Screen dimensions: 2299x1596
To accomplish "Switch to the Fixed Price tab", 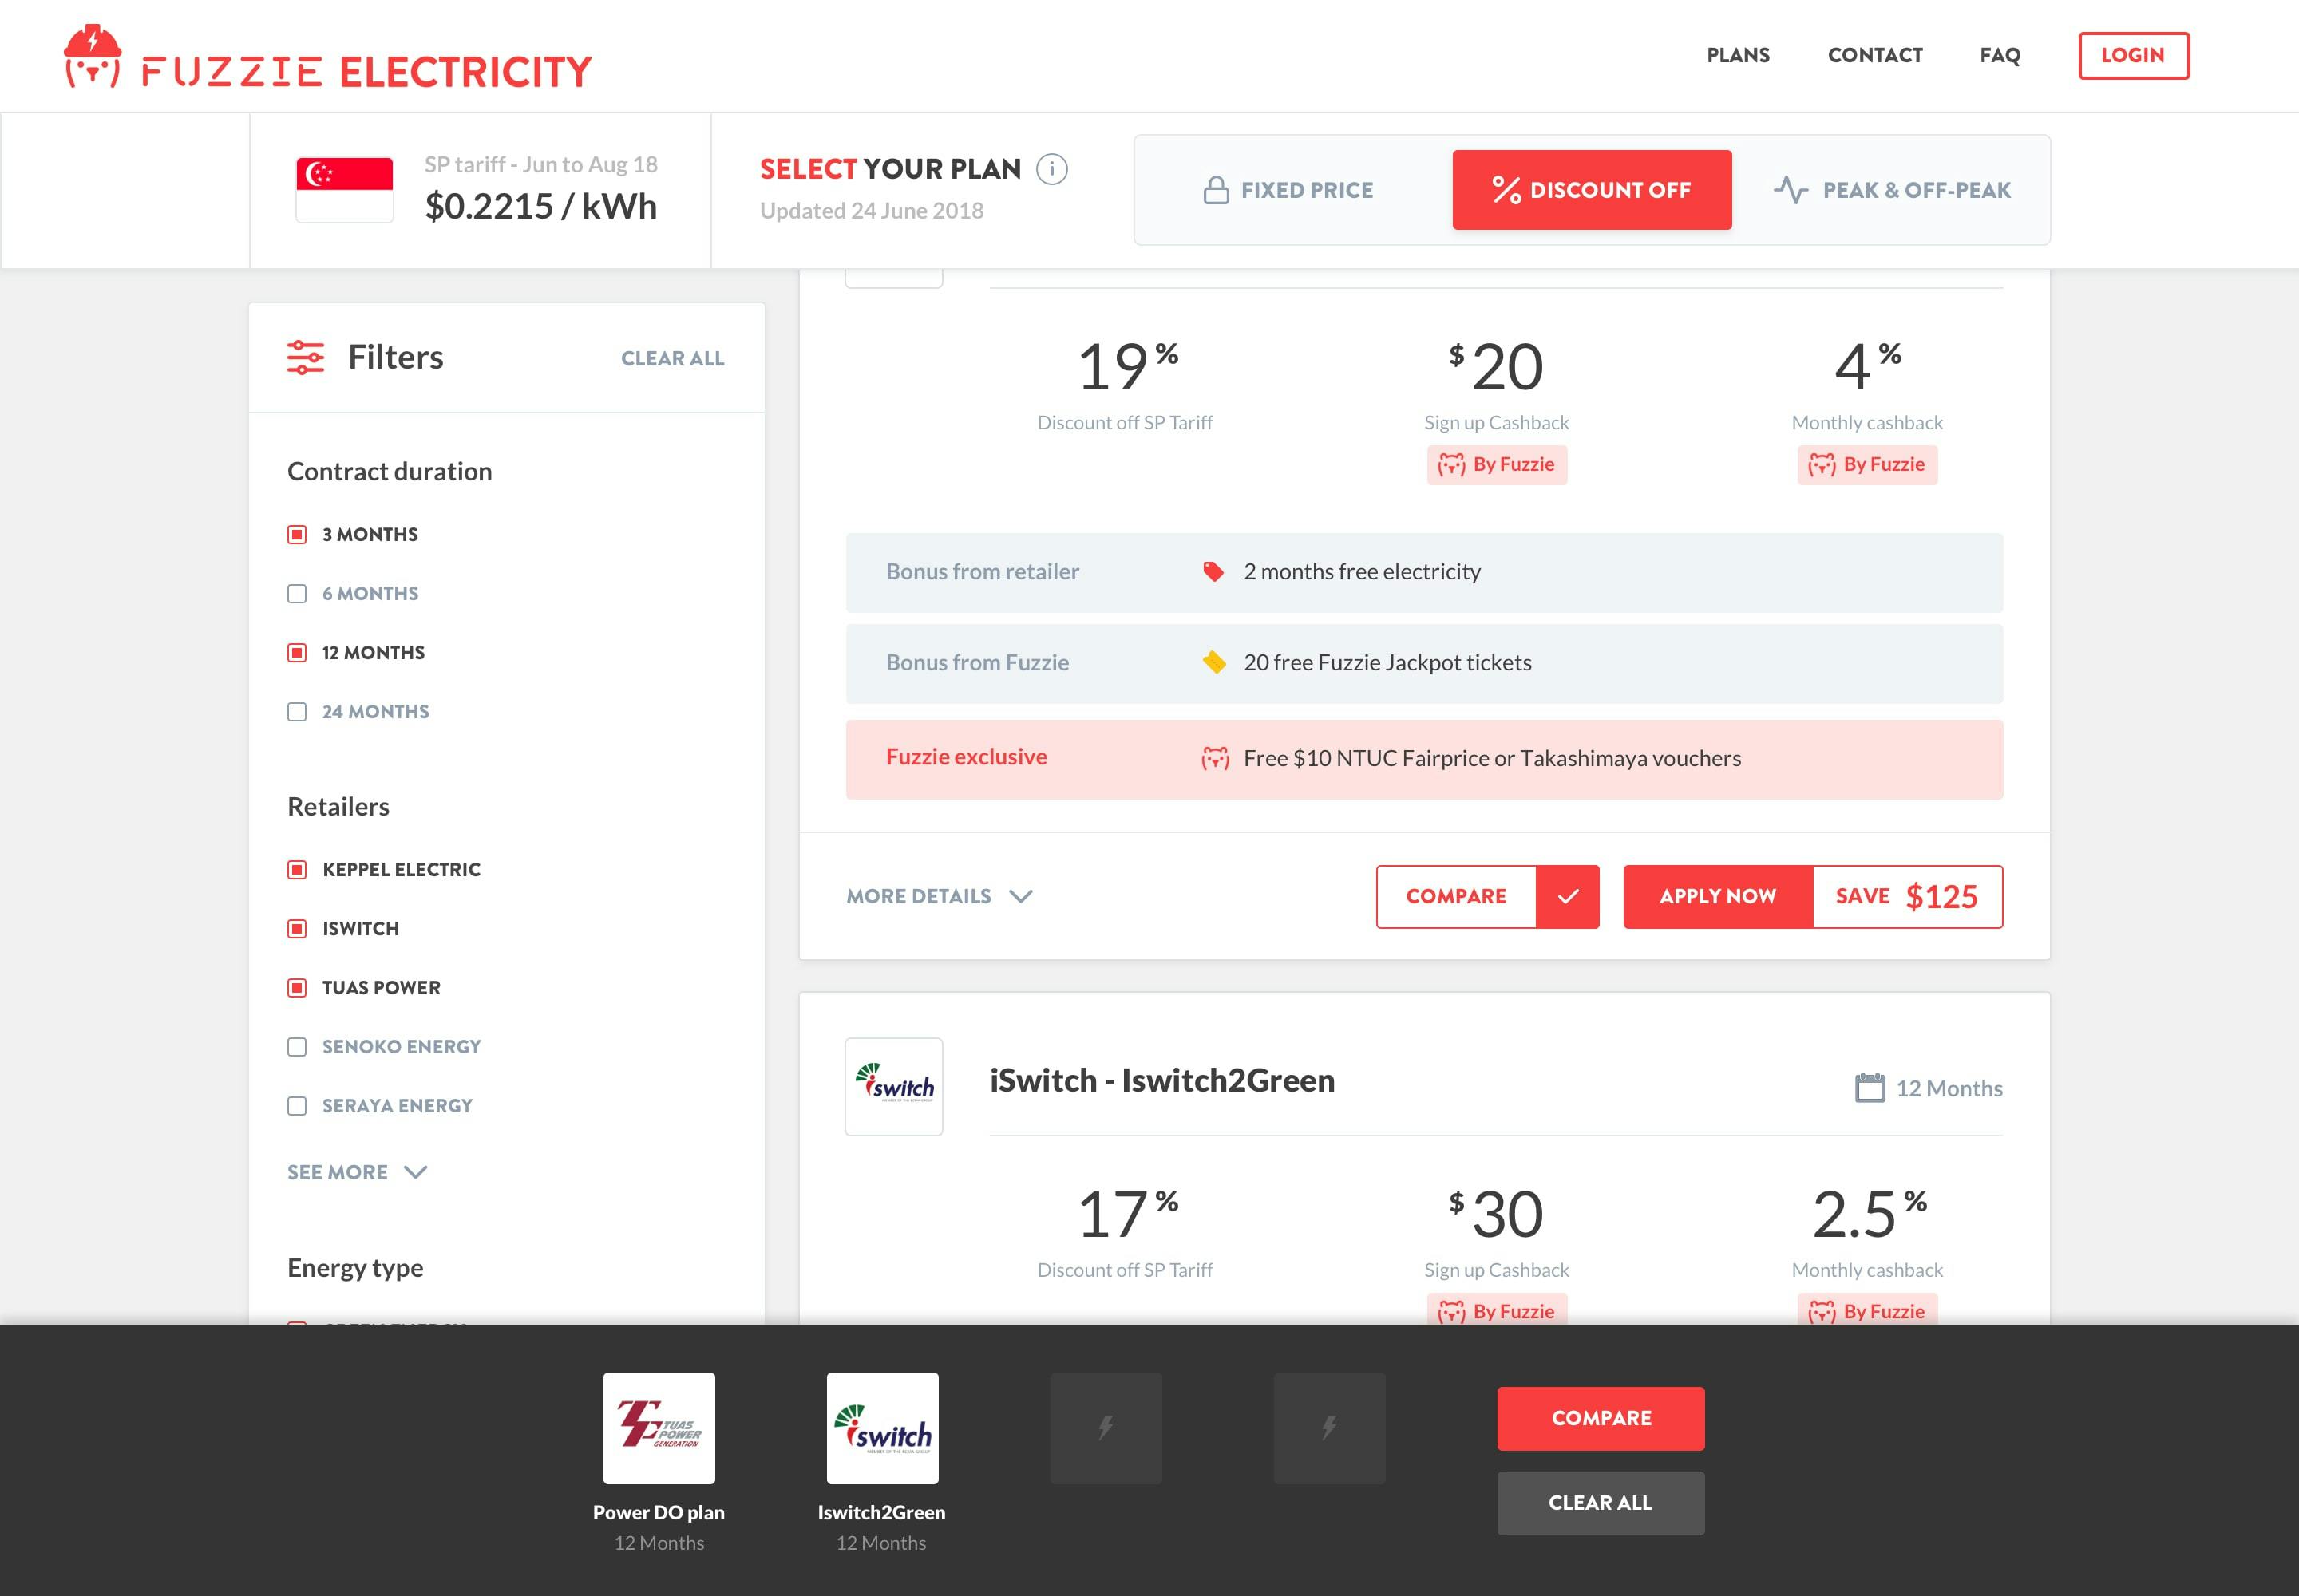I will pos(1288,190).
